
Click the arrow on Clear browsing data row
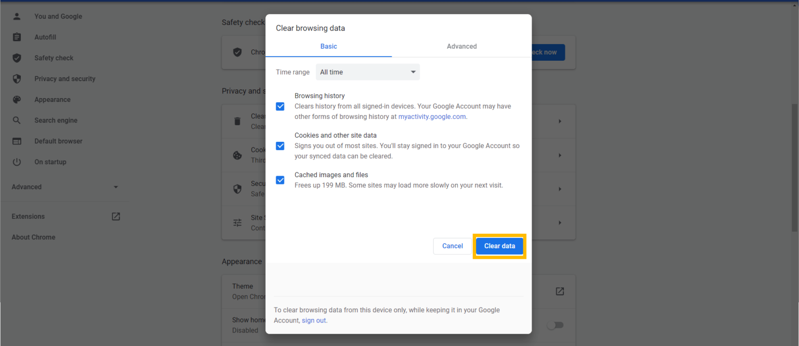(560, 121)
